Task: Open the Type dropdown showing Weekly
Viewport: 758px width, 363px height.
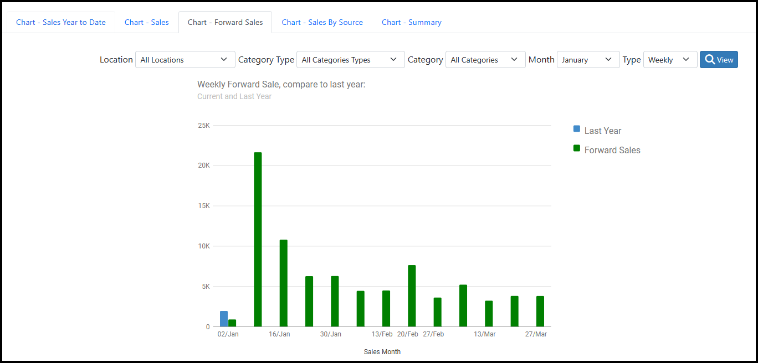Action: pos(669,60)
